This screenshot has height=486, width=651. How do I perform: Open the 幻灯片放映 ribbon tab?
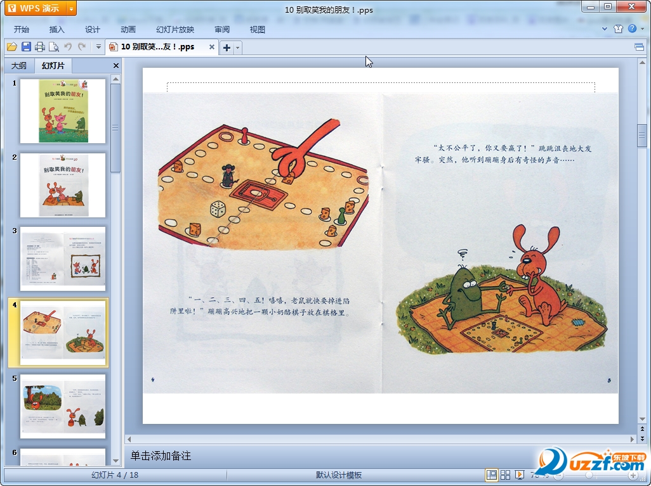175,29
